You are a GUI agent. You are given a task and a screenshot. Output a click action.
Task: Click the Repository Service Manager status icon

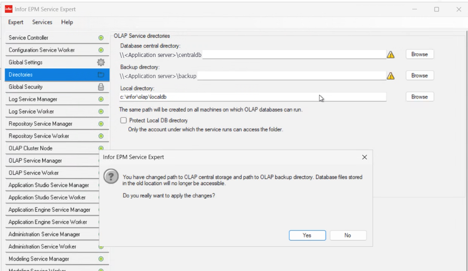pos(101,124)
